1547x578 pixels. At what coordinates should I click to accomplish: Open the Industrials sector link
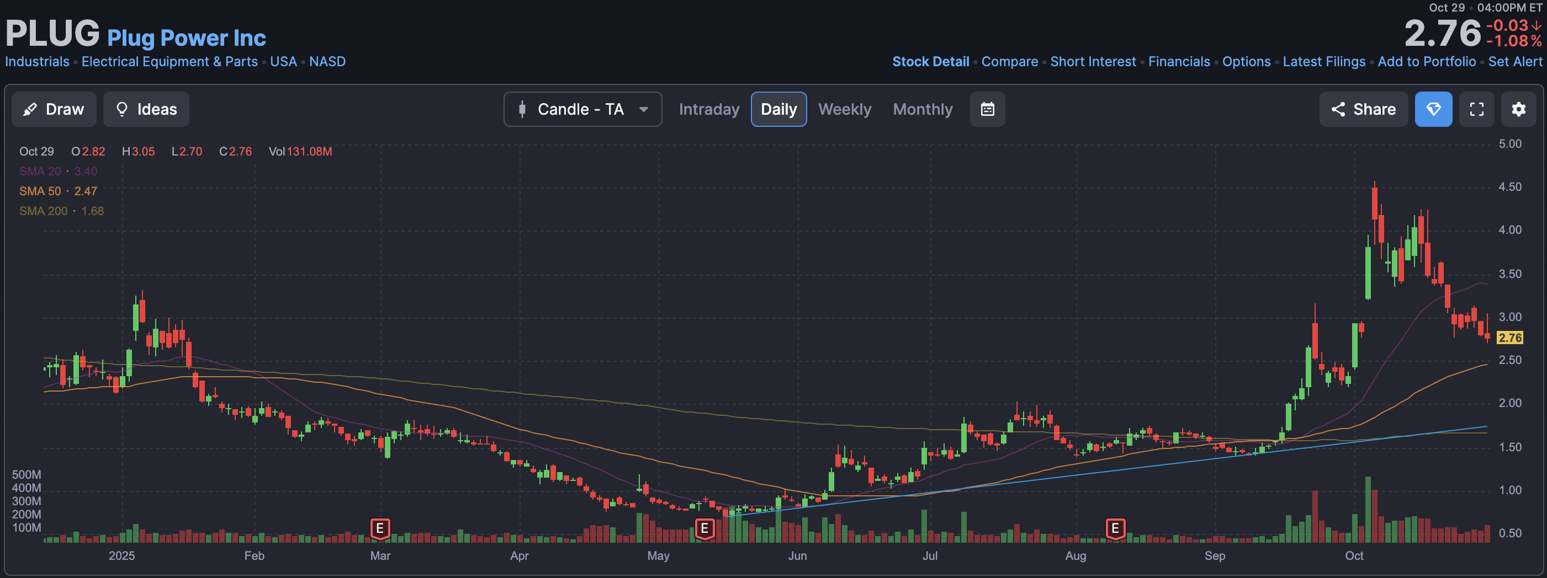[x=37, y=61]
